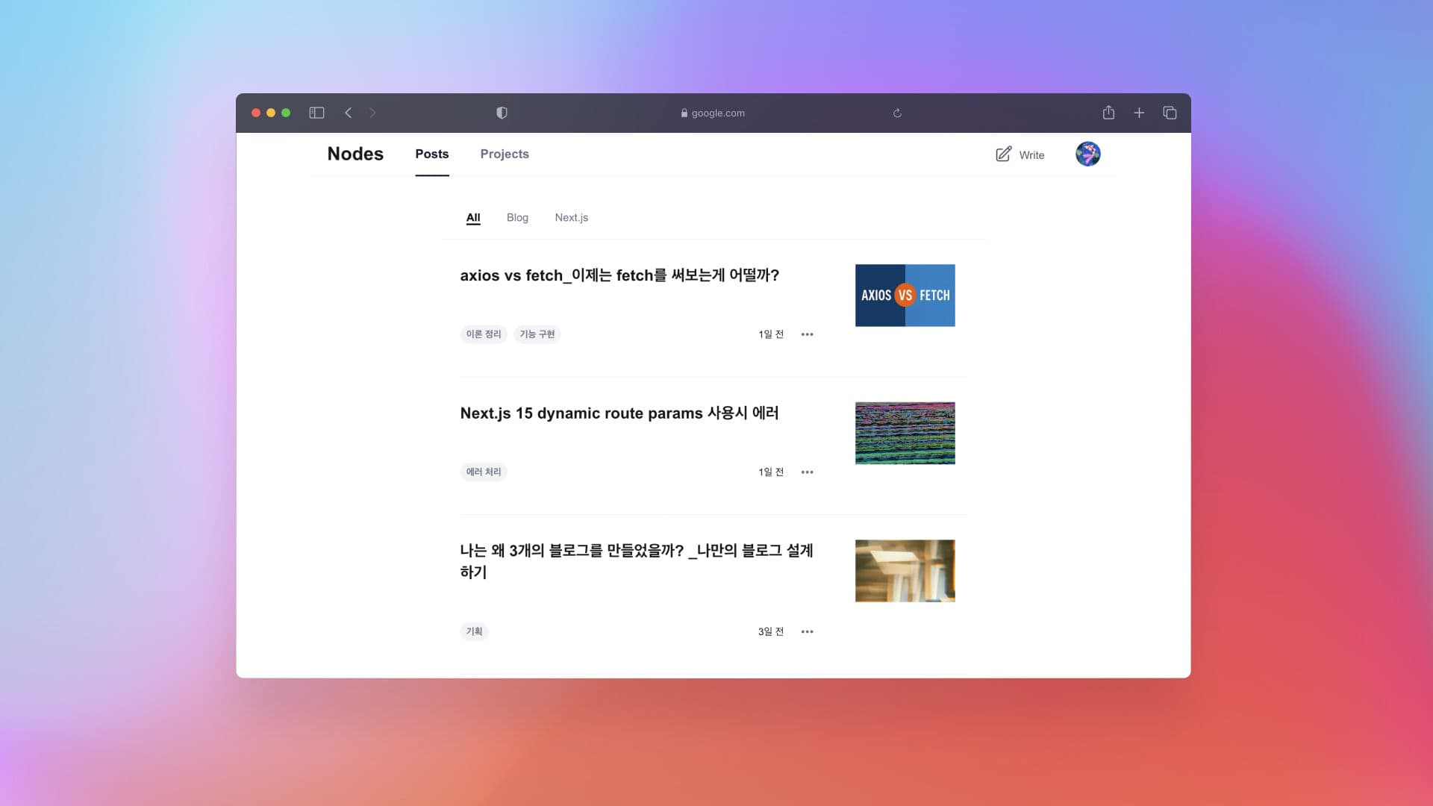This screenshot has width=1433, height=806.
Task: Click the AXIOS VS FETCH thumbnail image
Action: [905, 296]
